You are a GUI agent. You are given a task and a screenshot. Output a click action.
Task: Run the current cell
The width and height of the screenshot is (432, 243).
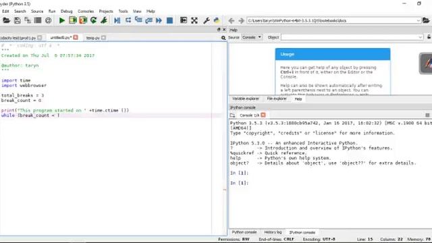[x=73, y=20]
